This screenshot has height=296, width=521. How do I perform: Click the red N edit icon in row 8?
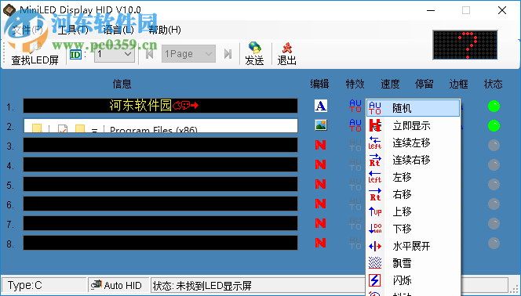(320, 243)
